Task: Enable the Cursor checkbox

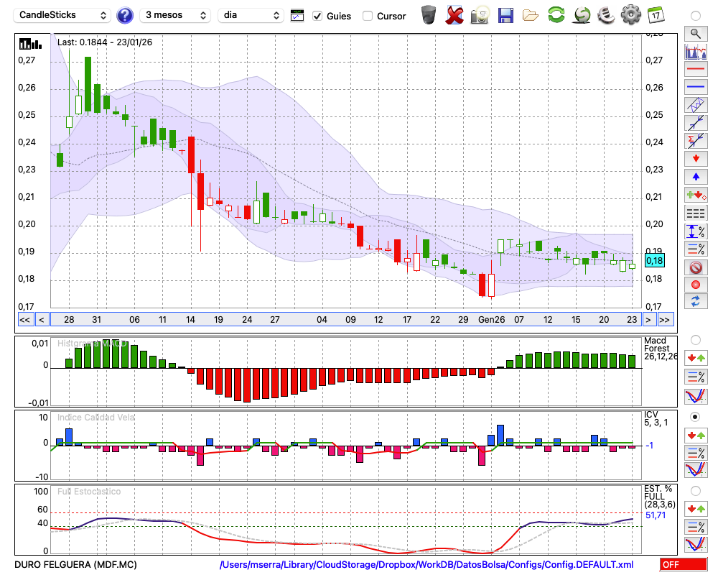Action: [368, 16]
